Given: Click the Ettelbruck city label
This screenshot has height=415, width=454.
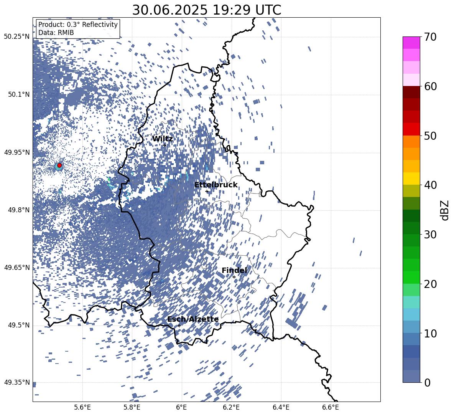Looking at the screenshot, I should pyautogui.click(x=216, y=185).
